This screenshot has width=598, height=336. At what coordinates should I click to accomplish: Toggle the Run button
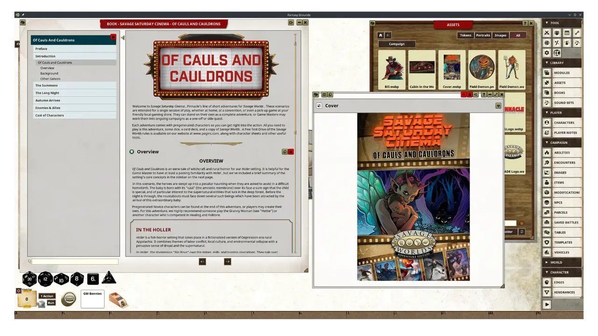tap(51, 303)
